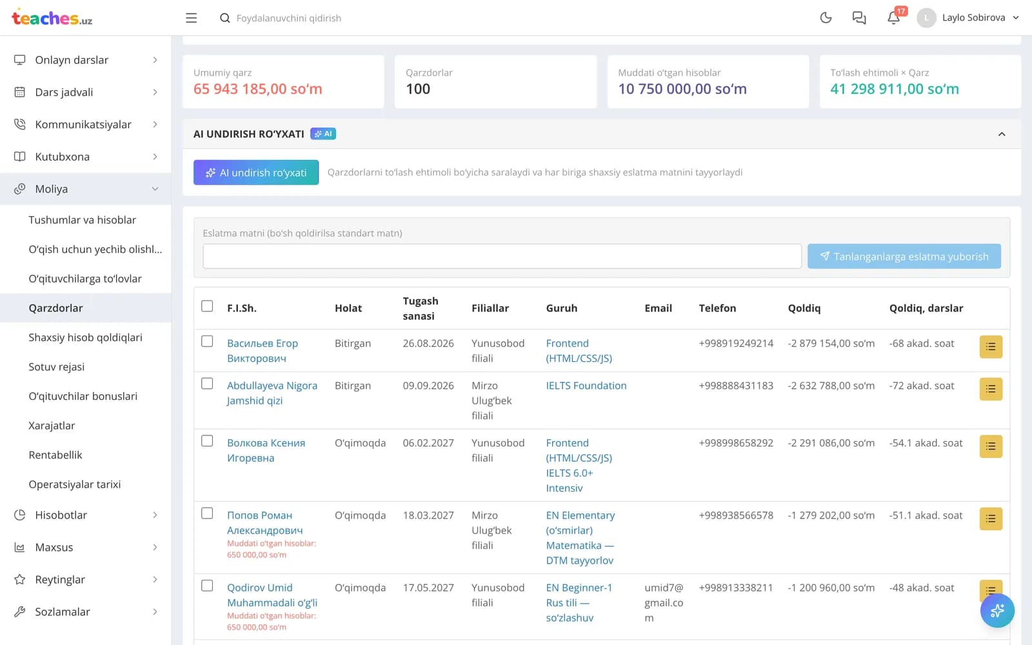Expand the Hisobotlar submenu chevron

[155, 515]
